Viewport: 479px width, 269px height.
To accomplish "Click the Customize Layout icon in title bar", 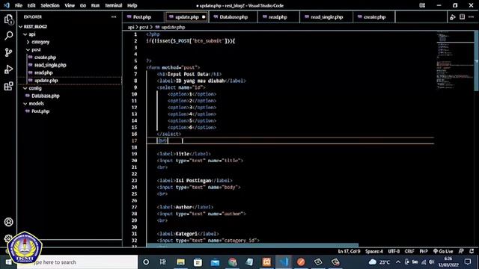I will click(422, 5).
